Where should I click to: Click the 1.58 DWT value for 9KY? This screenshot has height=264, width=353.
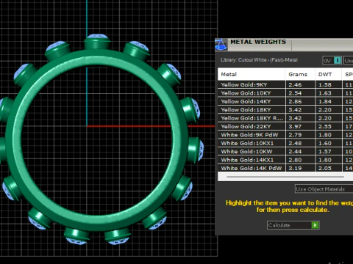pyautogui.click(x=325, y=85)
